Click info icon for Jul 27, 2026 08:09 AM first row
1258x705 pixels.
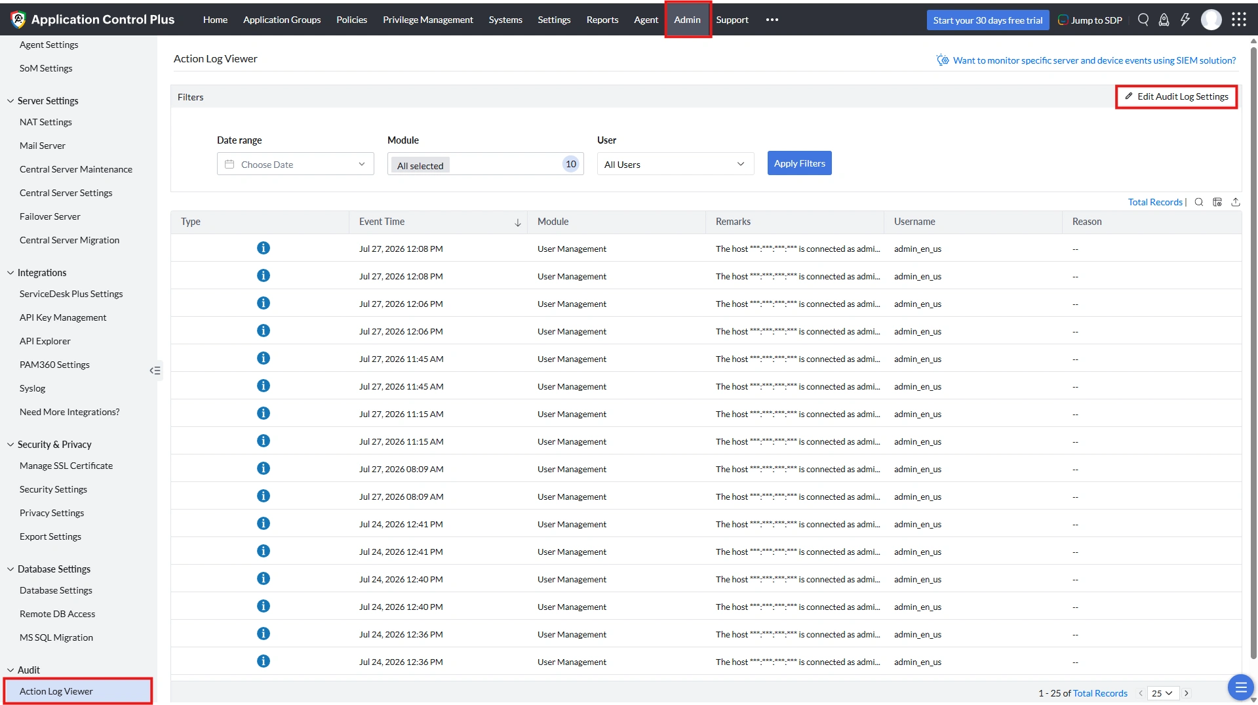tap(264, 468)
